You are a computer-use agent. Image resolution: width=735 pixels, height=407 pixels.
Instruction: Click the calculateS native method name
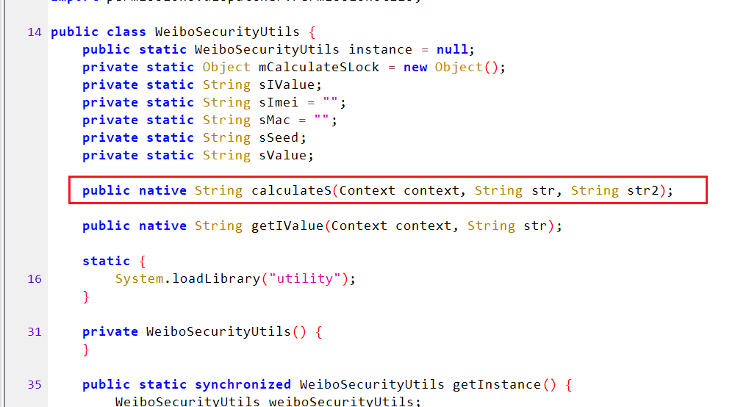291,190
